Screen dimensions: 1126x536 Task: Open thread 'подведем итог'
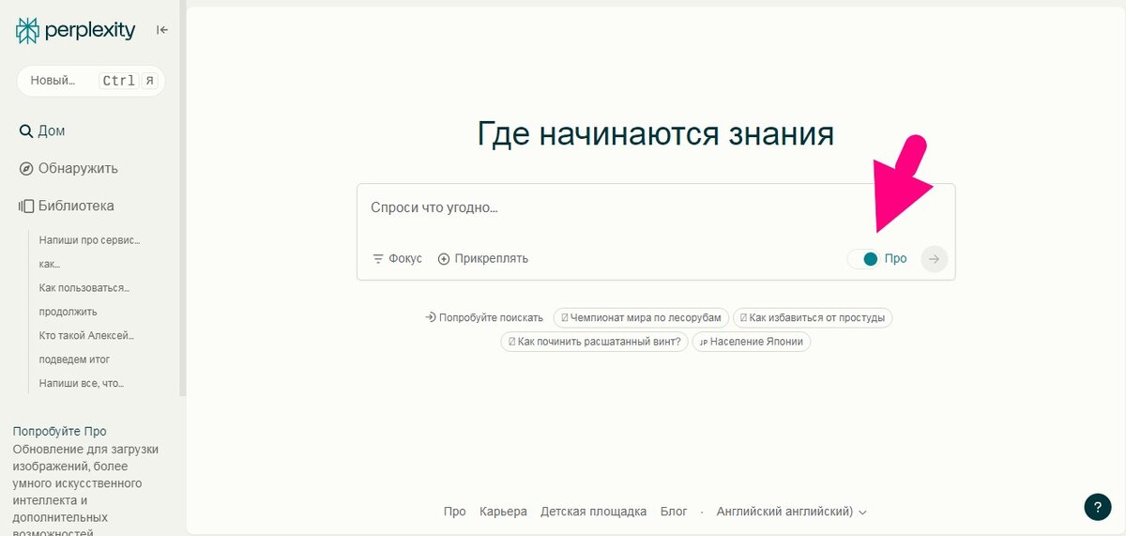[x=74, y=360]
